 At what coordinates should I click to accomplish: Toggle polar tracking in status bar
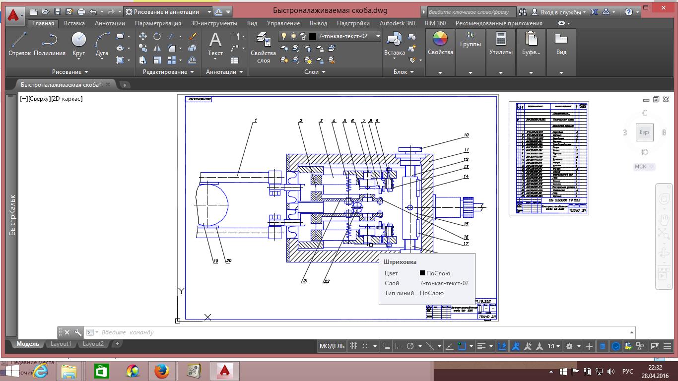pyautogui.click(x=410, y=346)
